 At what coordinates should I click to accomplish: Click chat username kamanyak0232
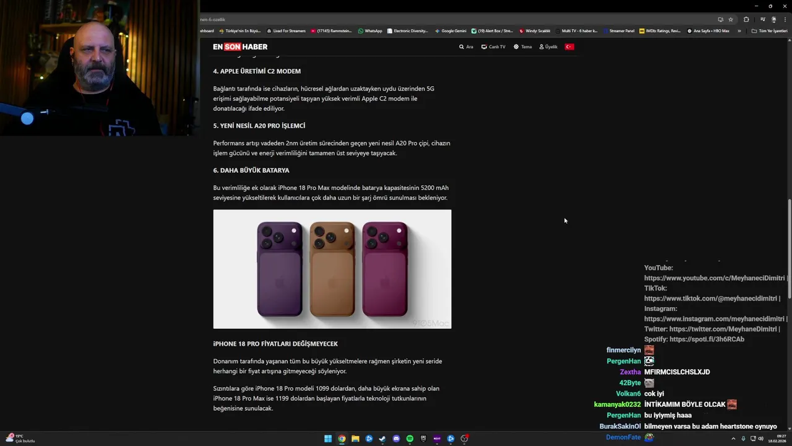pyautogui.click(x=618, y=404)
